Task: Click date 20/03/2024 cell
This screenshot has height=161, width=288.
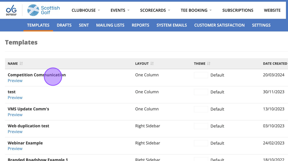Action: pos(274,75)
